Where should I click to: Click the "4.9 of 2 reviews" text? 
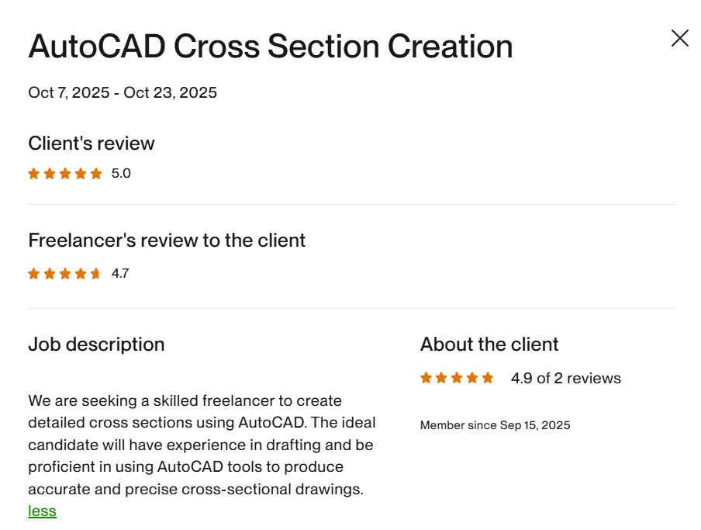pyautogui.click(x=565, y=379)
